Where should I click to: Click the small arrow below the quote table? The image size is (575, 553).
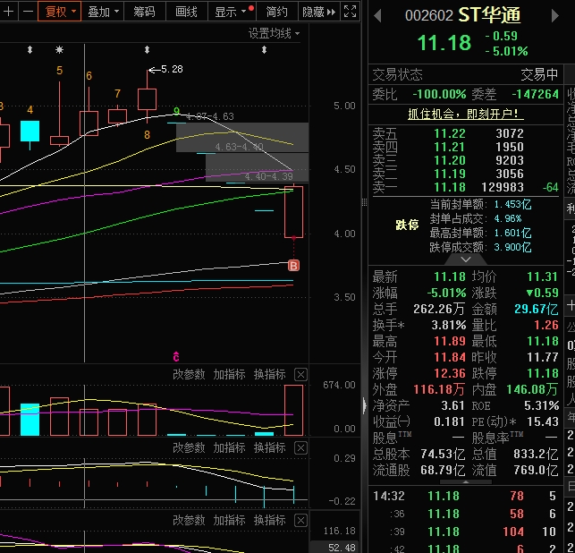[x=466, y=481]
